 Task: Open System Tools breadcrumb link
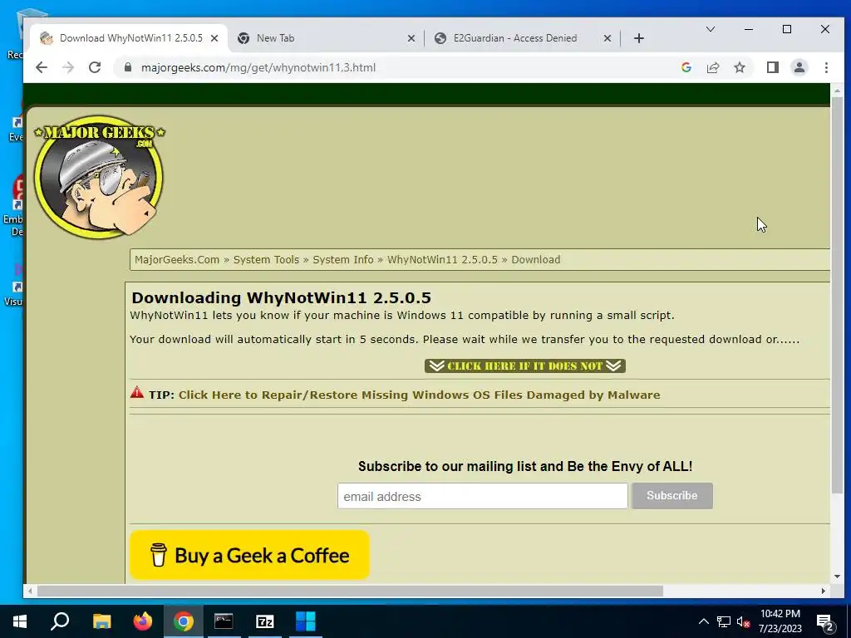coord(266,259)
